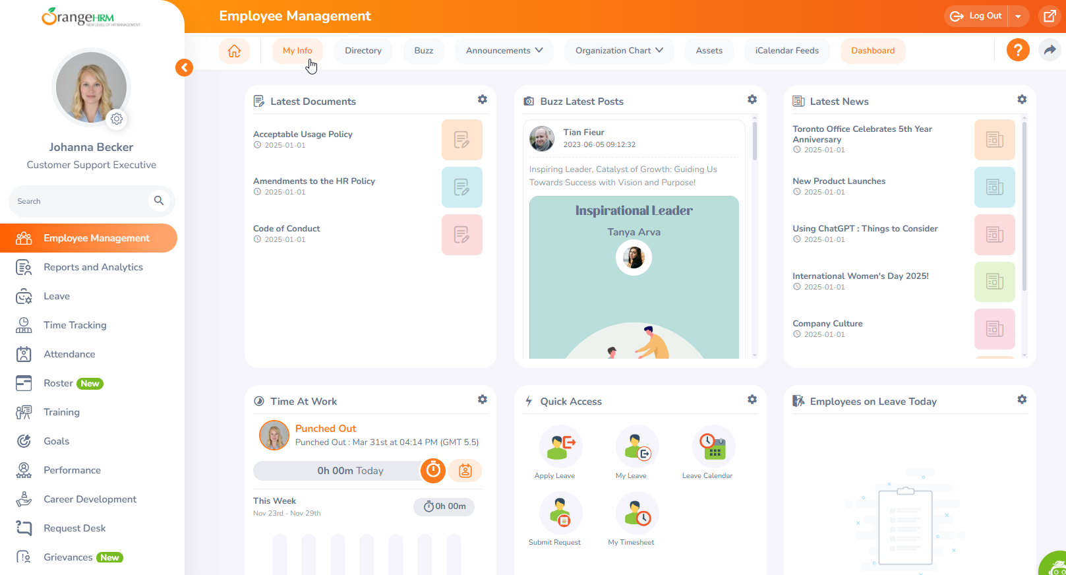The height and width of the screenshot is (575, 1066).
Task: Open the dropdown arrow beside Log Out
Action: [1018, 16]
